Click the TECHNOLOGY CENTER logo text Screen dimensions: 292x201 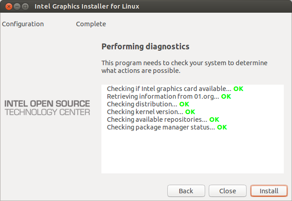pyautogui.click(x=47, y=112)
